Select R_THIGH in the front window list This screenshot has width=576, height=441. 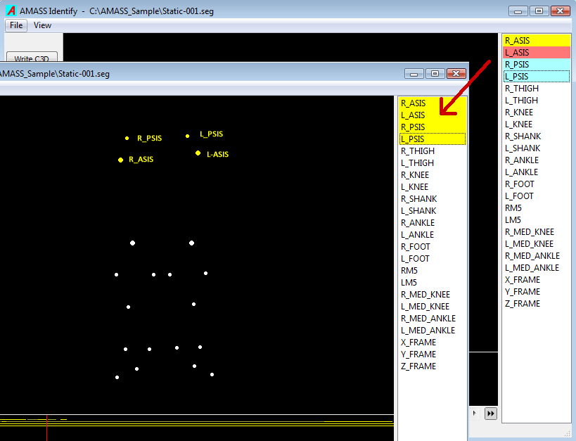(433, 151)
